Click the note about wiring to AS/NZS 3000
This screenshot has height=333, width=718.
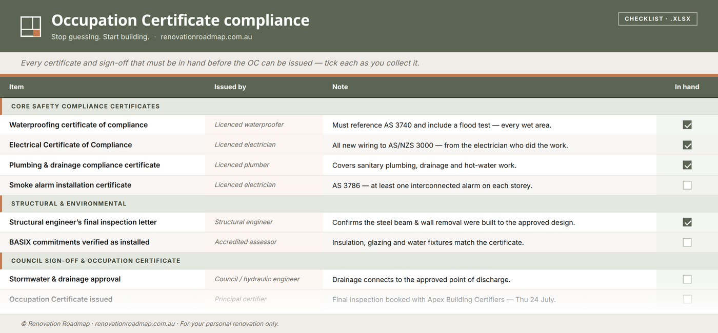point(450,145)
